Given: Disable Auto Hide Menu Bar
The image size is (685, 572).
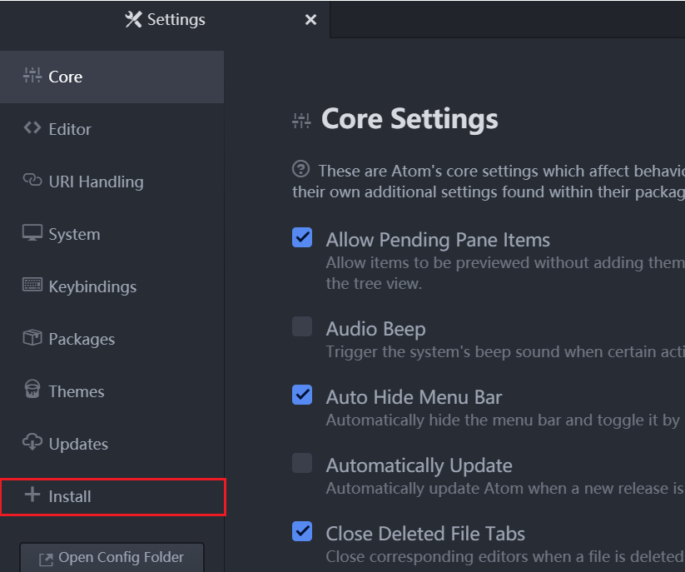Looking at the screenshot, I should coord(302,395).
